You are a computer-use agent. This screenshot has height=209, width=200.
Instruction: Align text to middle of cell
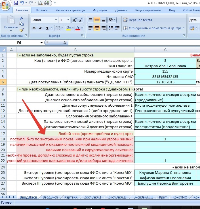click(x=97, y=20)
